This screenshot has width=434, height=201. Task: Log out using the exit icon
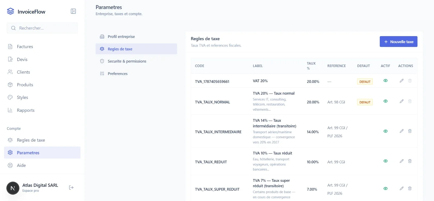[71, 187]
